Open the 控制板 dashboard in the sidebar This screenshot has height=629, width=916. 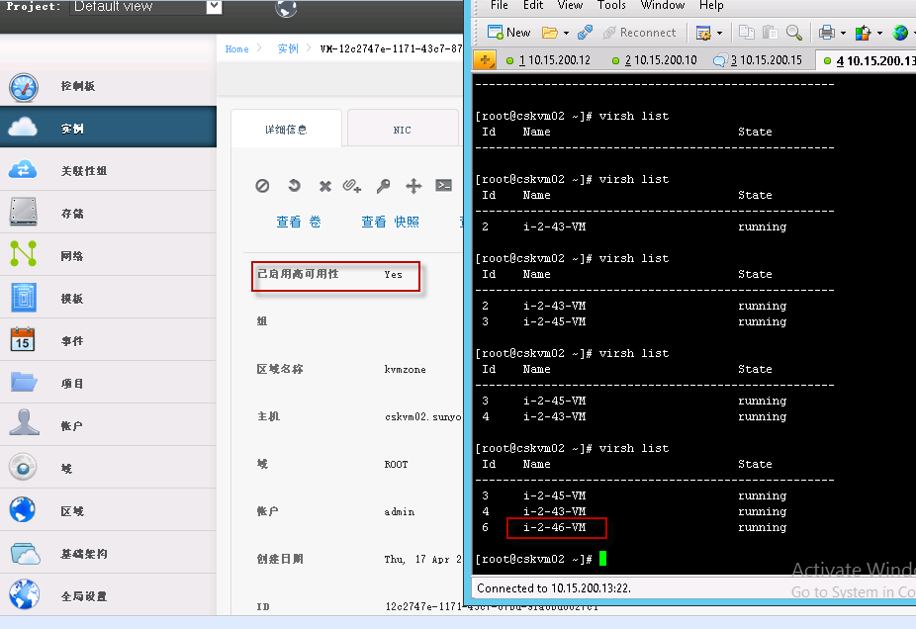tap(108, 86)
